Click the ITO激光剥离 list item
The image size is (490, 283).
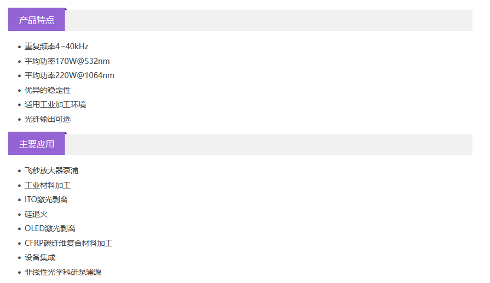pos(46,199)
